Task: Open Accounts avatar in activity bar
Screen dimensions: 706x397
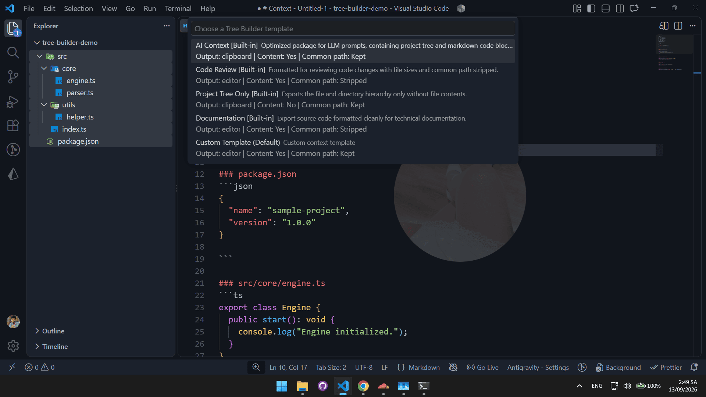Action: pyautogui.click(x=13, y=322)
